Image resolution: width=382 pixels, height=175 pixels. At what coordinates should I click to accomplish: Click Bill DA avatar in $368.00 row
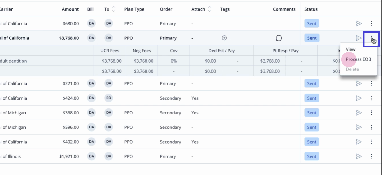(91, 113)
